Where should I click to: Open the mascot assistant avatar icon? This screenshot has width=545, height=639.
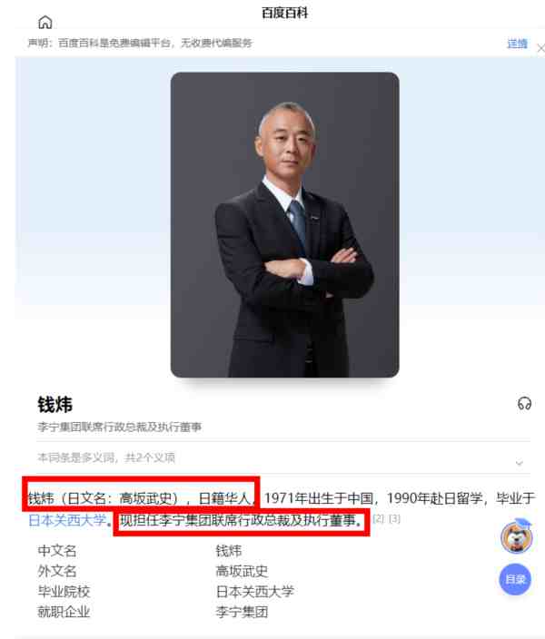click(x=517, y=536)
